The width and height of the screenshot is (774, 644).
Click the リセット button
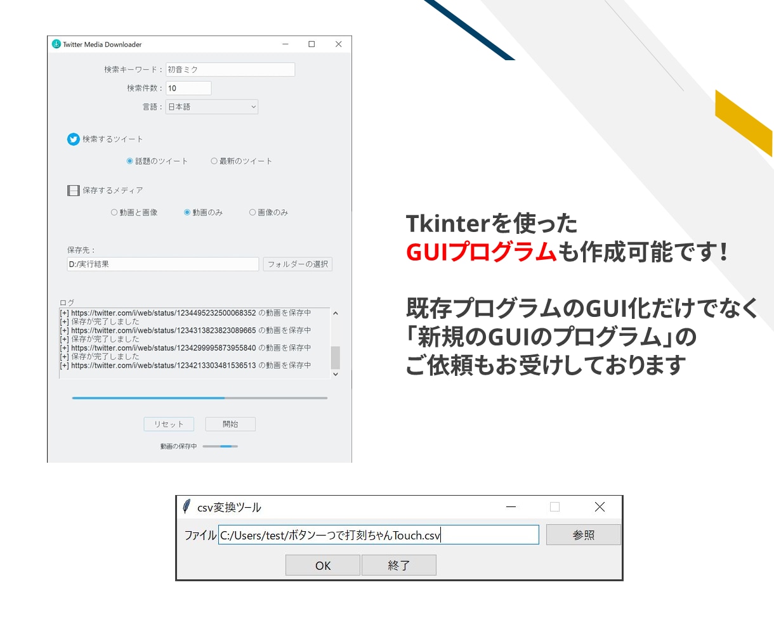point(169,424)
